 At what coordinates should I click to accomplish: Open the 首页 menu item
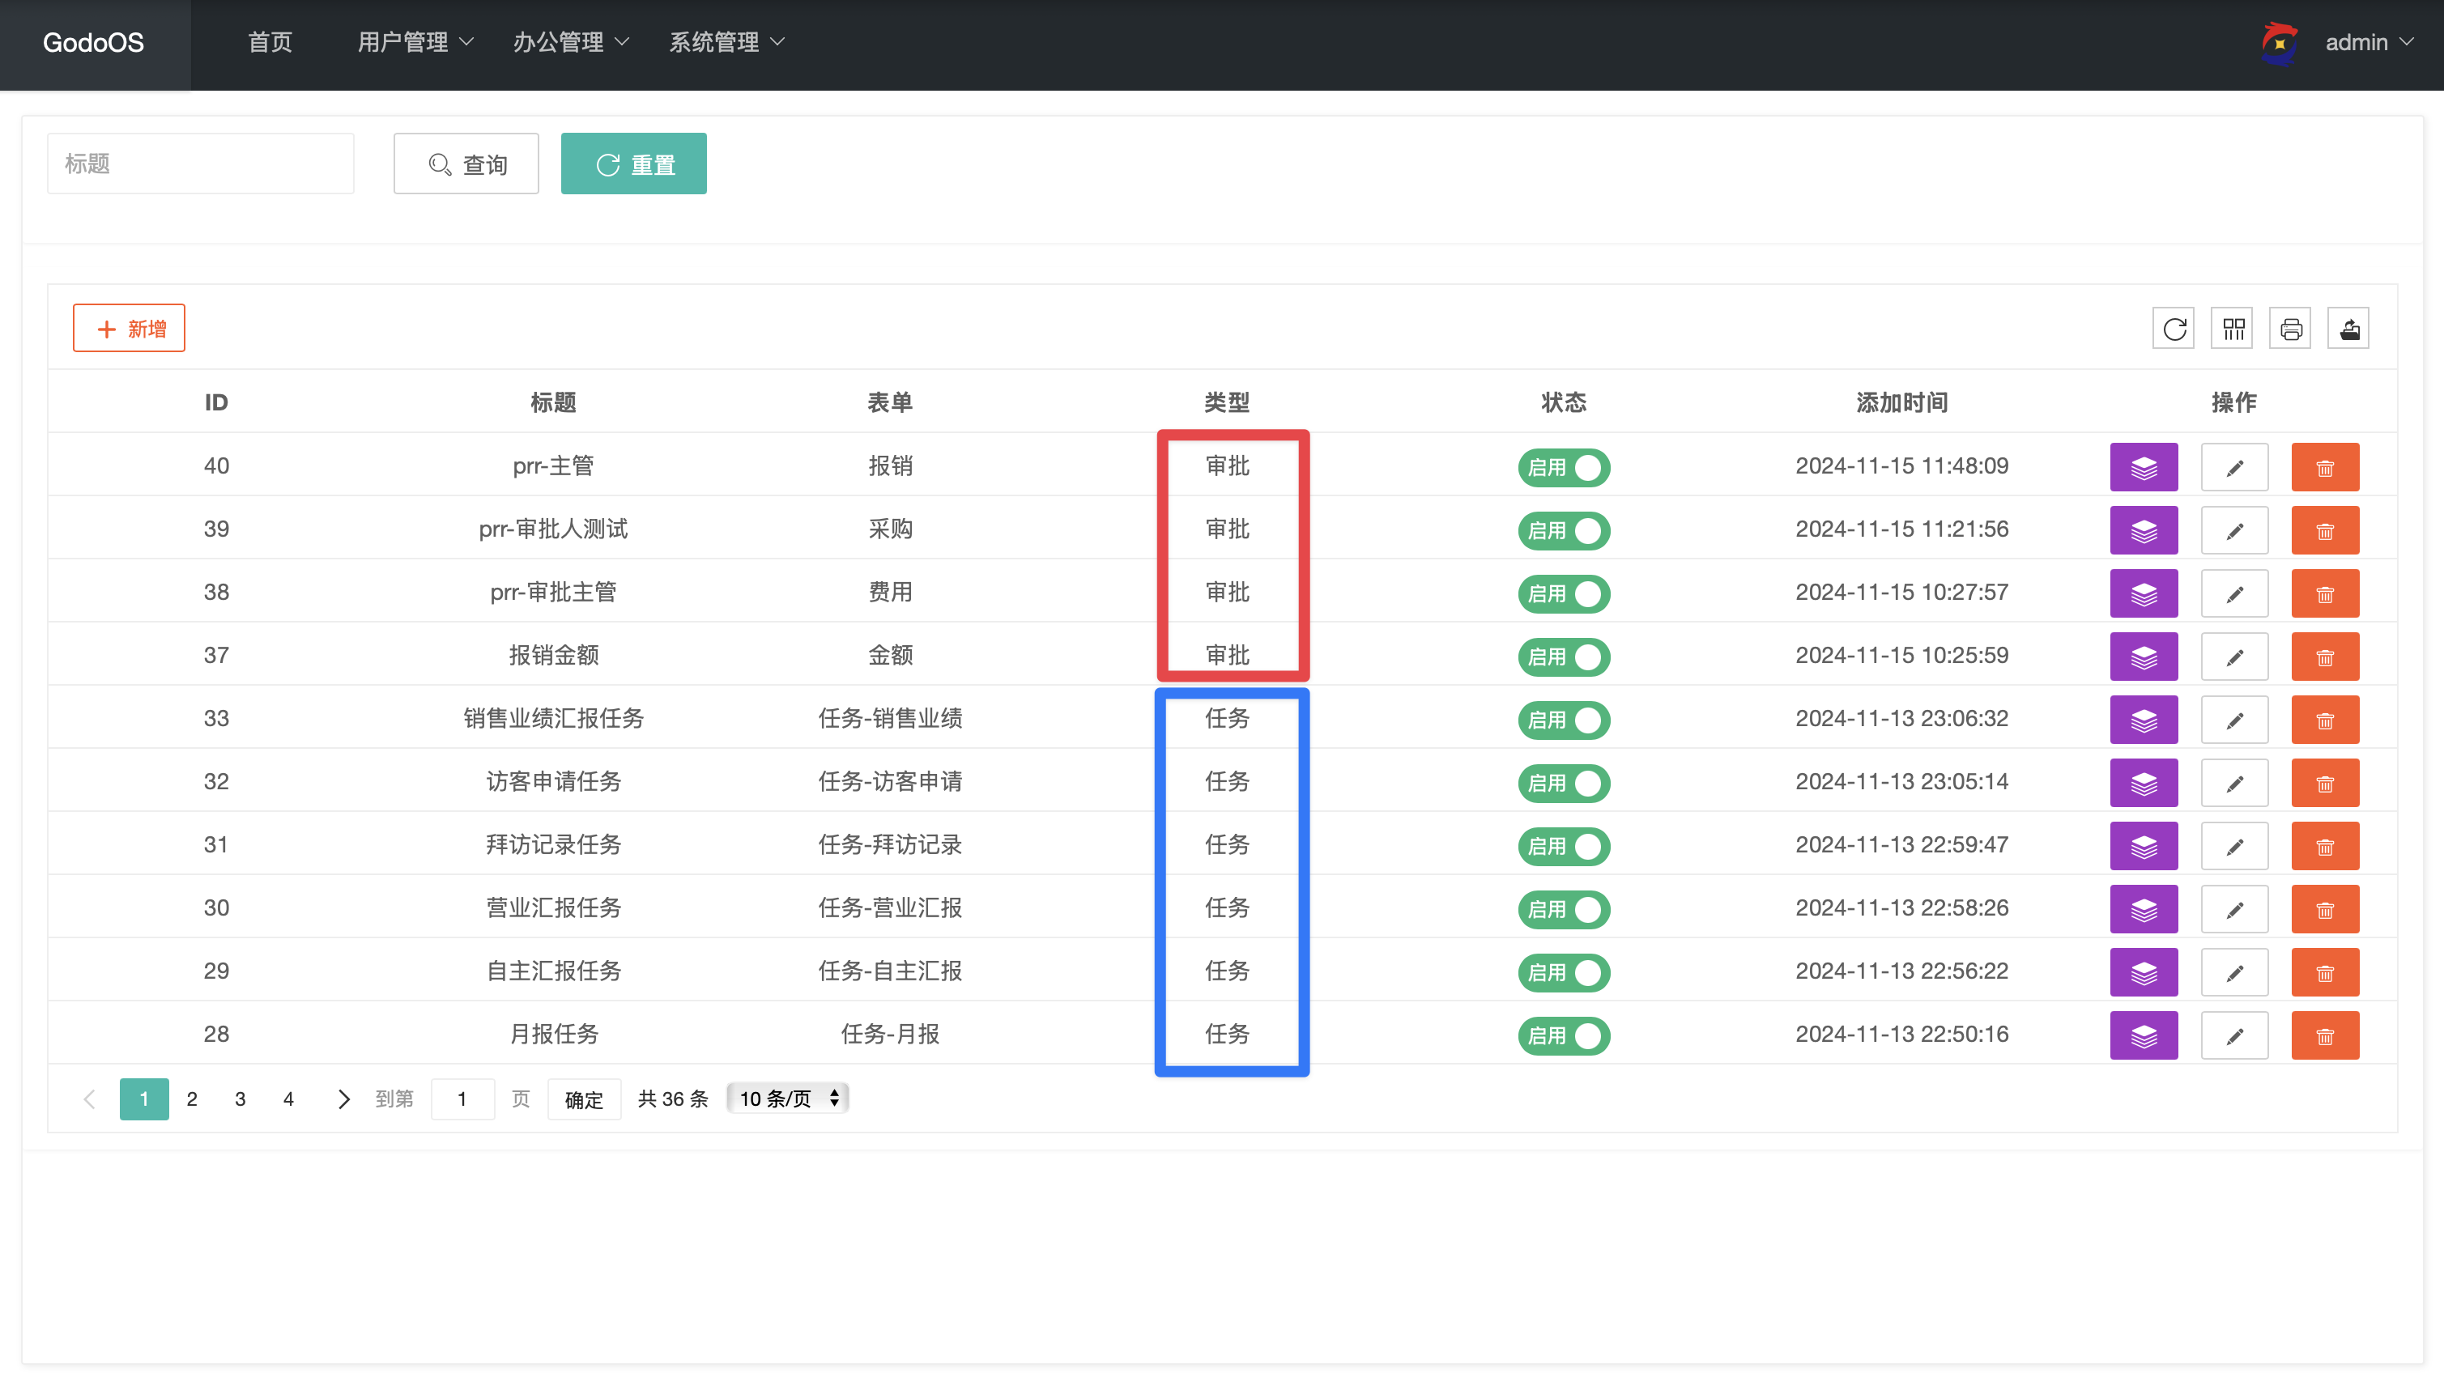click(267, 40)
